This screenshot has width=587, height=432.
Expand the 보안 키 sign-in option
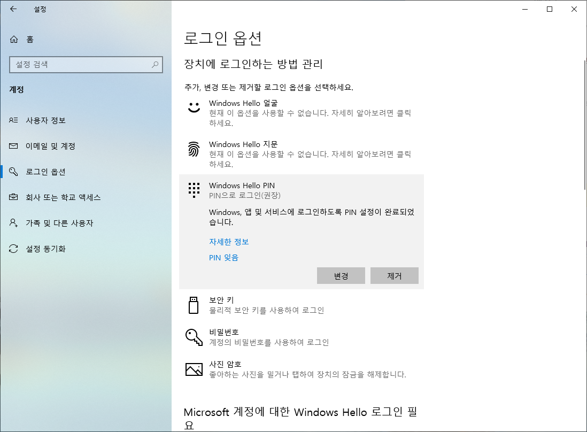pyautogui.click(x=302, y=305)
